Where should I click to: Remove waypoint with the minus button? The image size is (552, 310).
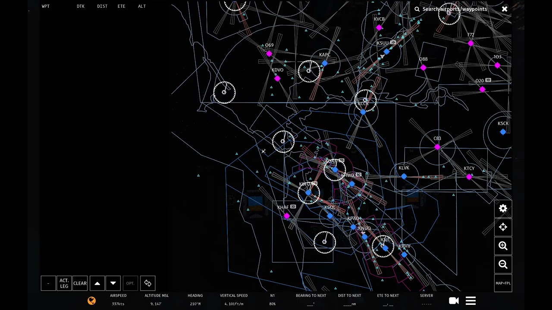48,283
